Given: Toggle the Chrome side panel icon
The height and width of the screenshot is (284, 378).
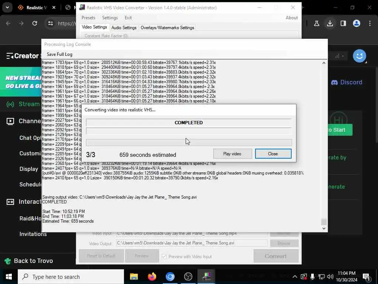Looking at the screenshot, I should click(x=343, y=23).
